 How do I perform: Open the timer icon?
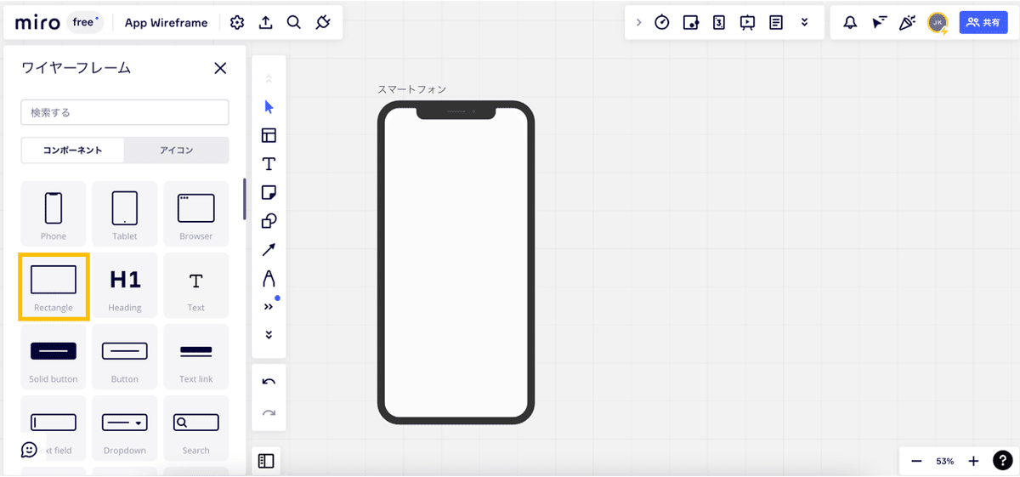662,23
